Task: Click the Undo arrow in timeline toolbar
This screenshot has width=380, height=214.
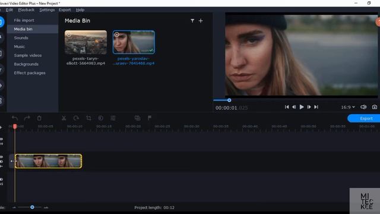Action: (x=15, y=118)
